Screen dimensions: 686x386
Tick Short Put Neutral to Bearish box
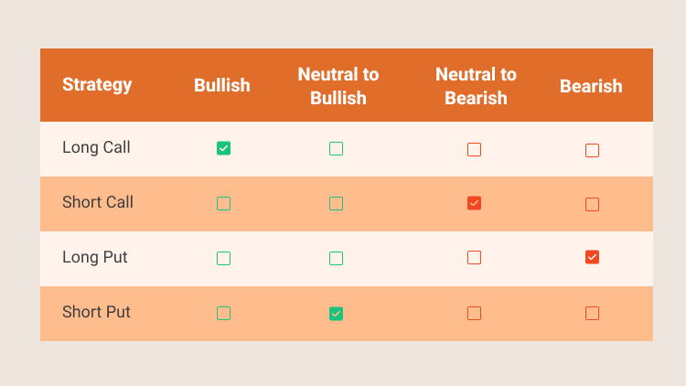coord(474,314)
